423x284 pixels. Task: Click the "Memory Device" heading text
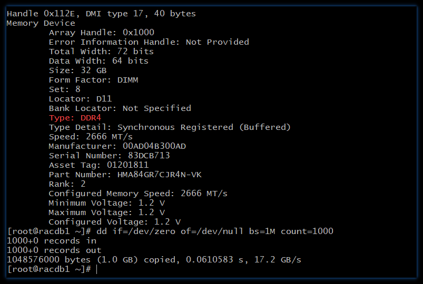click(41, 23)
